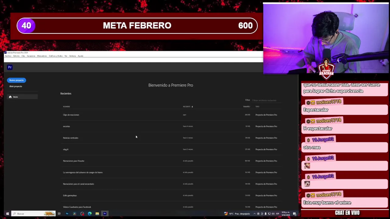Click Tipo cell of vlog 8 row
The height and width of the screenshot is (219, 390).
(x=266, y=149)
